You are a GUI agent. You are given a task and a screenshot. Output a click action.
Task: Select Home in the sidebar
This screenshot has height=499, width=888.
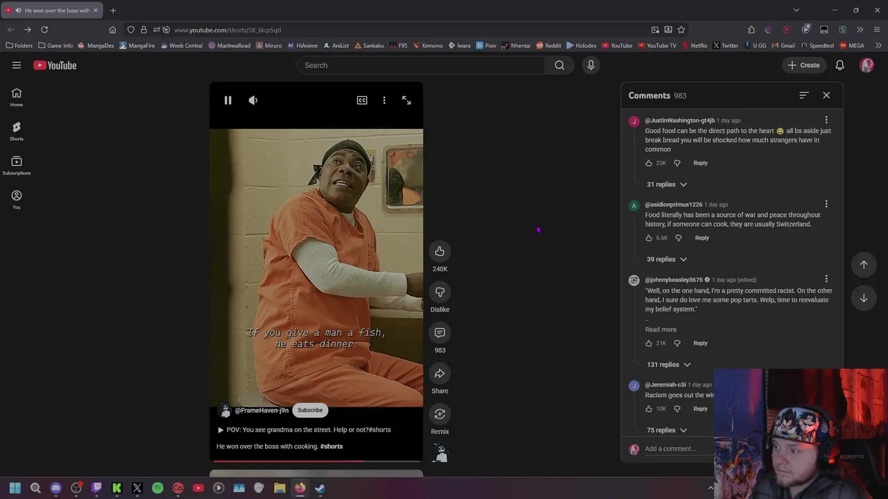(17, 98)
